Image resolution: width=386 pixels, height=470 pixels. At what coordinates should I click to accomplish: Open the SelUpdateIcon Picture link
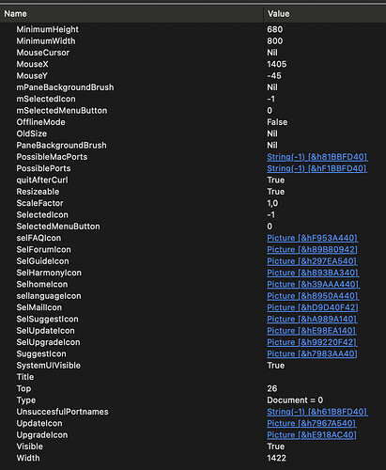312,331
